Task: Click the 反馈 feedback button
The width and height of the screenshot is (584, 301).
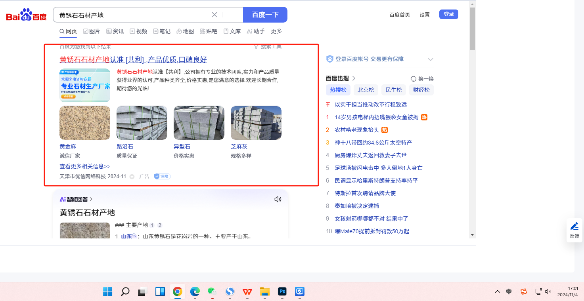Action: point(574,230)
